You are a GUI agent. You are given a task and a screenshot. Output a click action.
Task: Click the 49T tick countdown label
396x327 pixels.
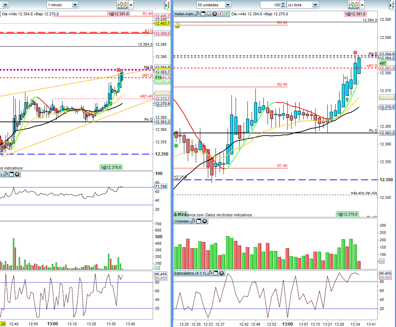coord(383,63)
